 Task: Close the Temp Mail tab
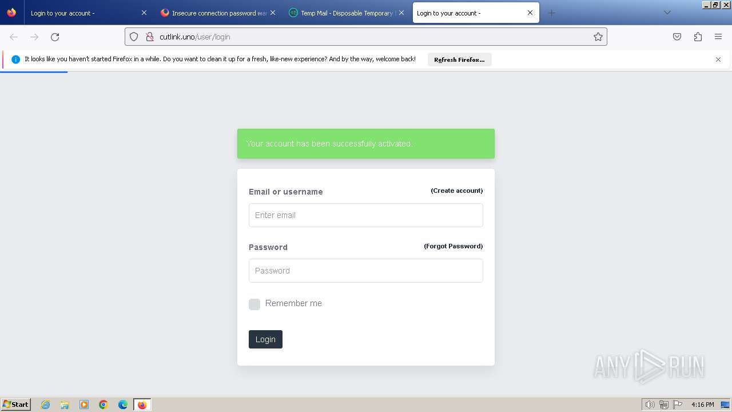coord(401,13)
